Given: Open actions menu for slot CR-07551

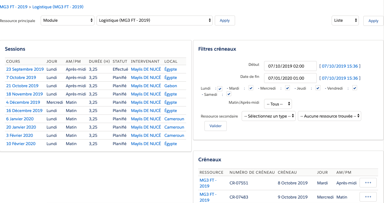Looking at the screenshot, I should (x=368, y=183).
